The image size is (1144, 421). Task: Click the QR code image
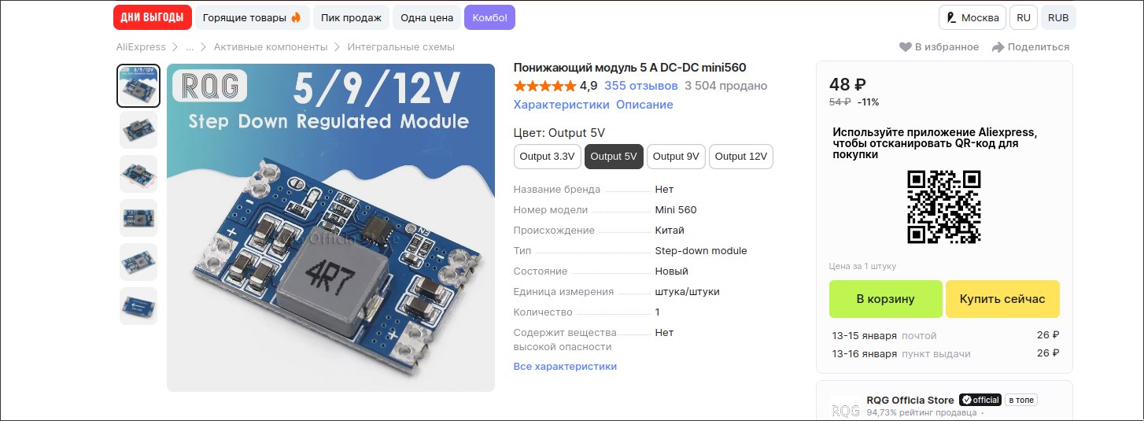coord(944,208)
